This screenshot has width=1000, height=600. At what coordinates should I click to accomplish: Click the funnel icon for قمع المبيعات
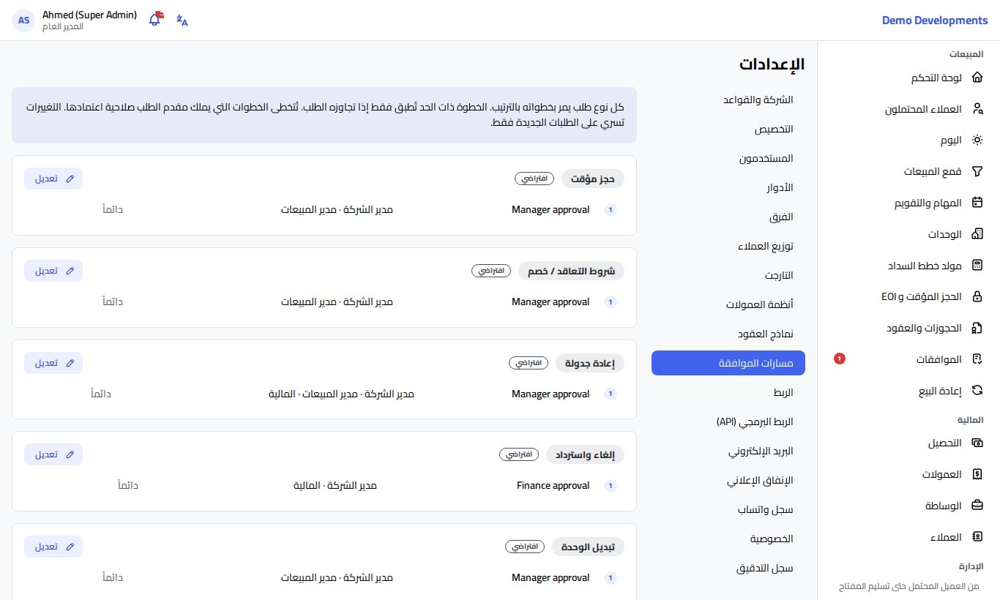(977, 172)
